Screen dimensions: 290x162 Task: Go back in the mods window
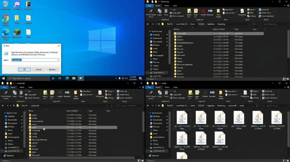coord(148,106)
